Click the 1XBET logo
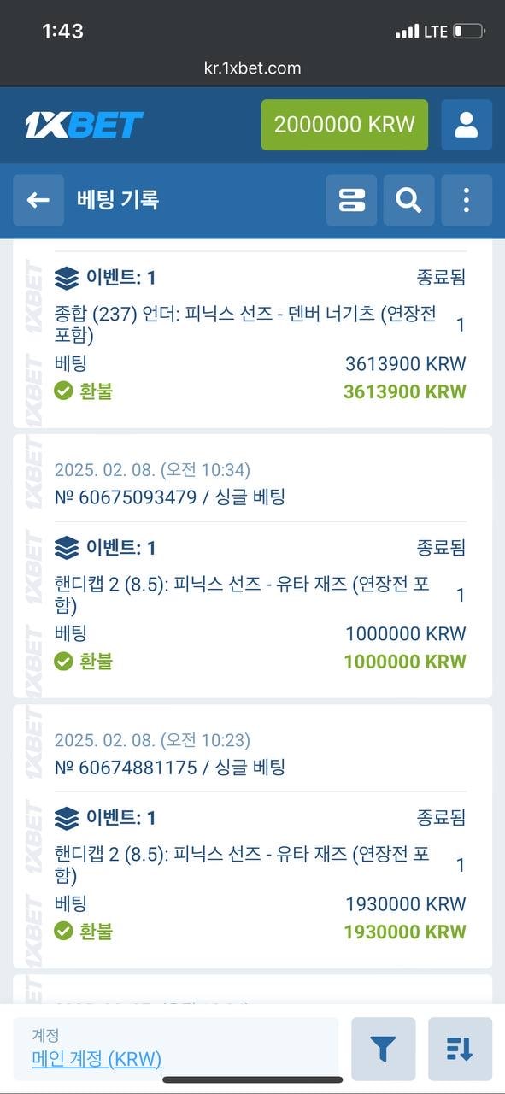The height and width of the screenshot is (1094, 505). click(83, 125)
